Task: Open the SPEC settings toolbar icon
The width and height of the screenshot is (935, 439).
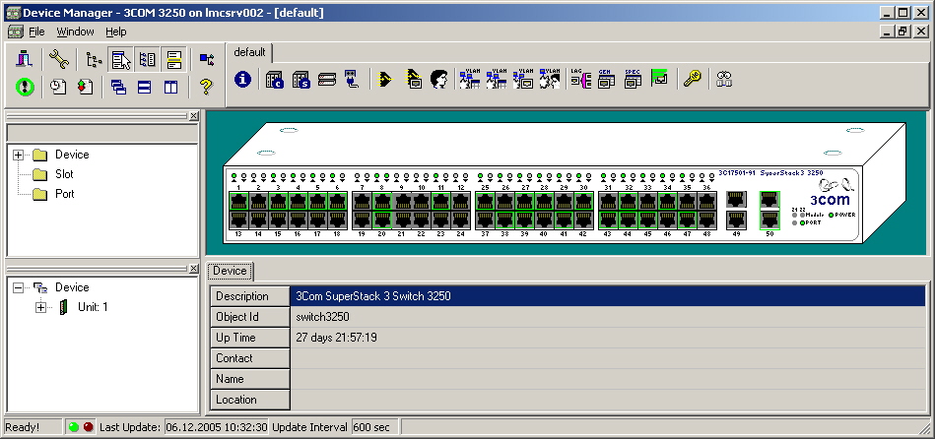Action: pos(633,79)
